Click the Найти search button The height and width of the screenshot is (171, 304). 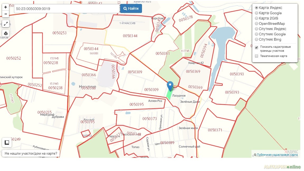[131, 8]
